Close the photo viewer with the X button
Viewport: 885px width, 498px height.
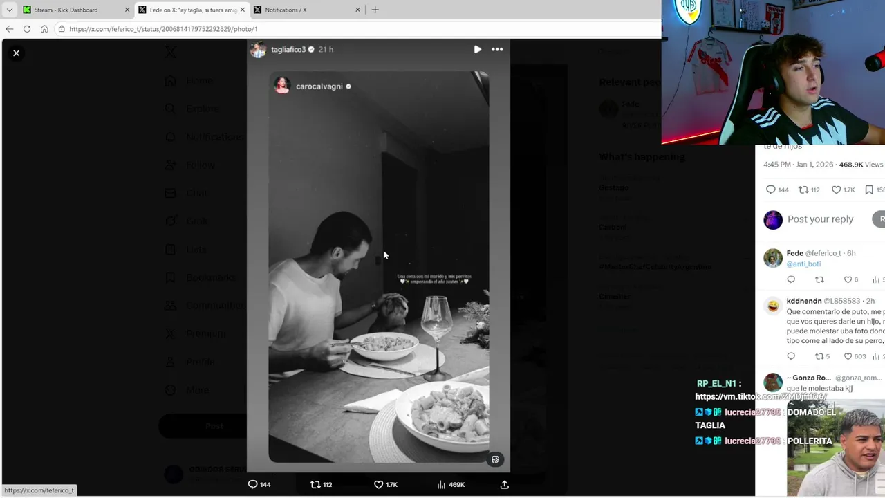click(16, 53)
